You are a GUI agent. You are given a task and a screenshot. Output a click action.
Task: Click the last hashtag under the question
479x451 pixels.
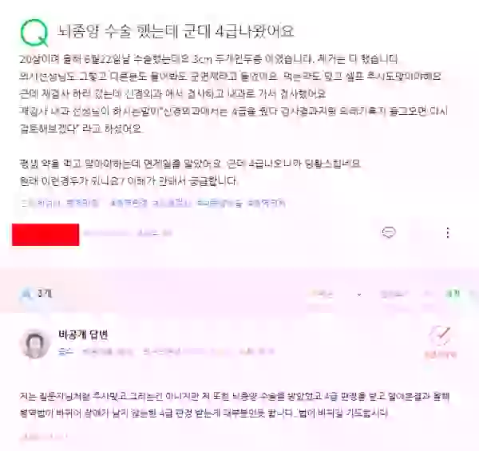click(x=267, y=204)
